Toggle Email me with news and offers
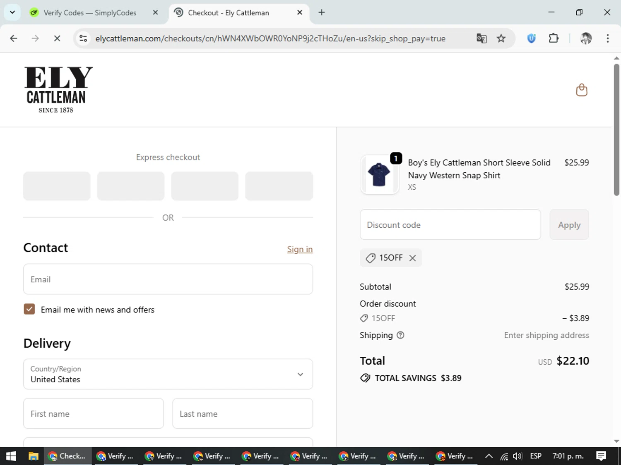 point(29,309)
